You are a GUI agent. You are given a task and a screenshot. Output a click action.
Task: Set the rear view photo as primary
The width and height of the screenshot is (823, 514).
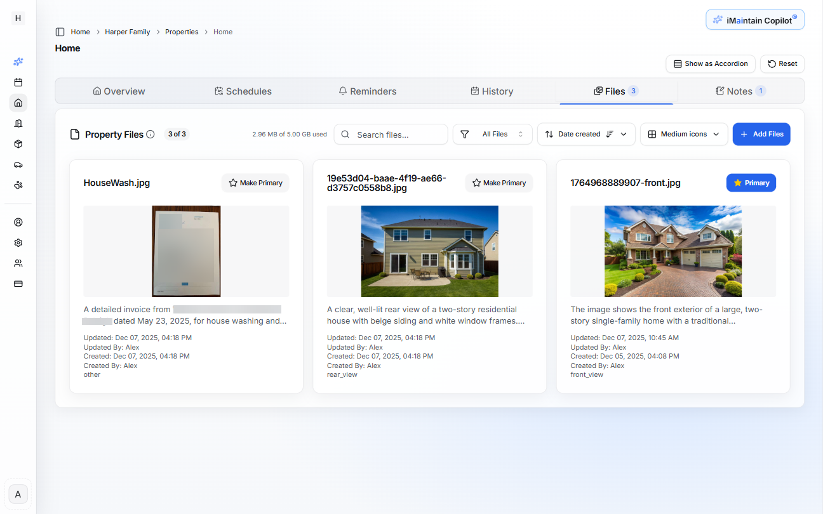[499, 182]
